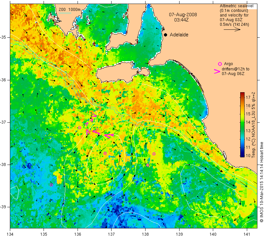
Task: Click the 200 1000m depth contour label
Action: pos(70,10)
